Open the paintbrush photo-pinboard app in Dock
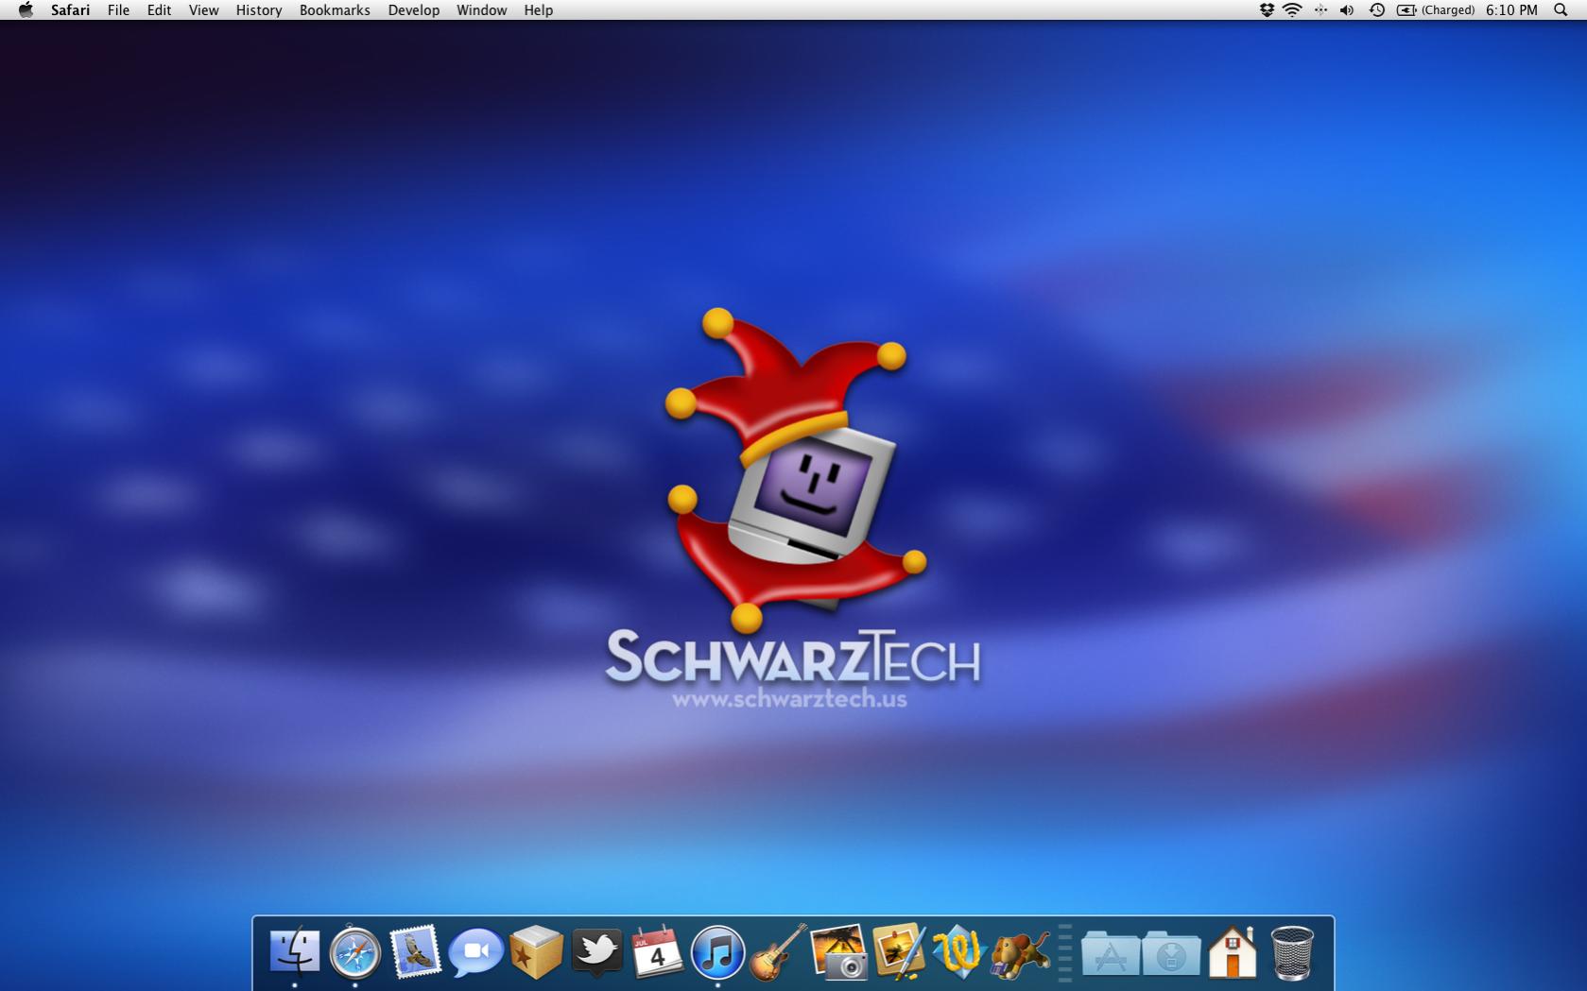This screenshot has height=991, width=1587. click(899, 951)
